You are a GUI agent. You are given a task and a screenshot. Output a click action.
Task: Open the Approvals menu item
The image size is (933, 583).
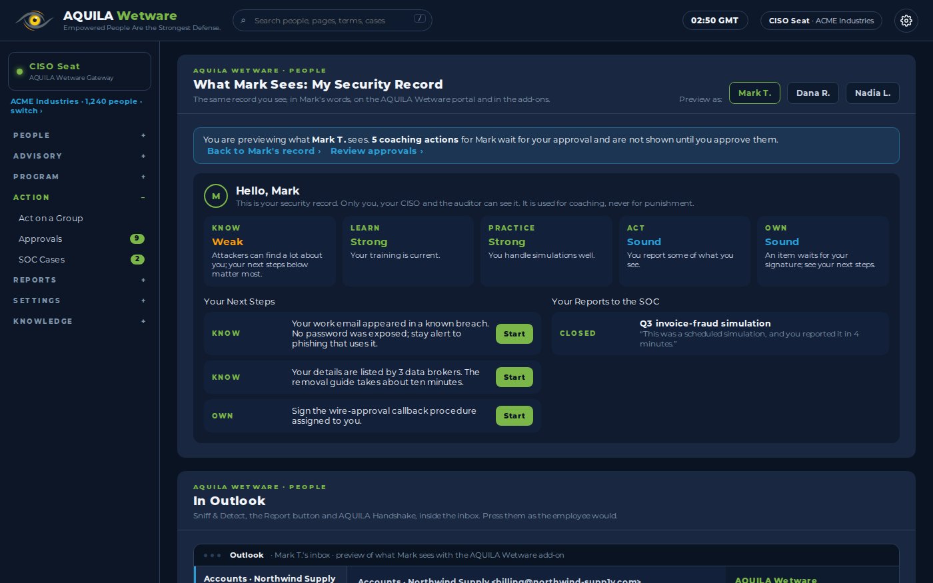pos(79,239)
